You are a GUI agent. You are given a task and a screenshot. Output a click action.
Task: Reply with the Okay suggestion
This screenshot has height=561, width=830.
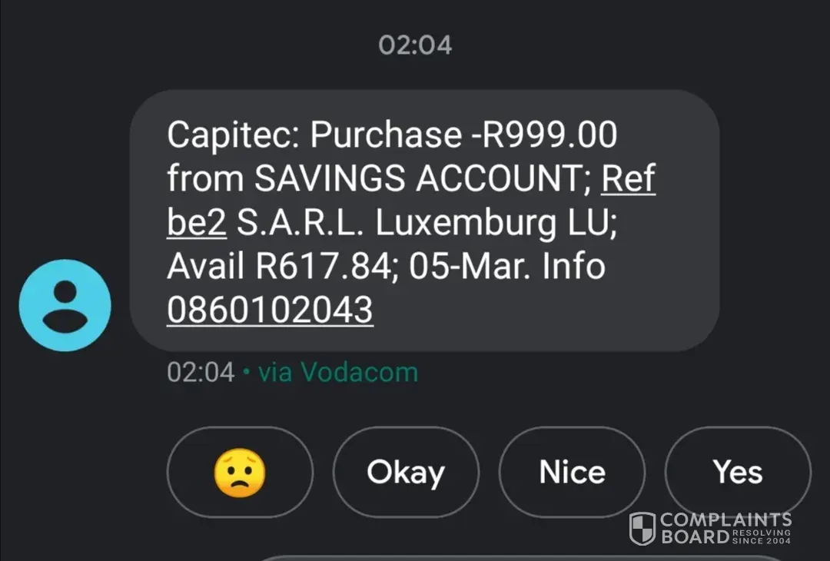coord(405,473)
